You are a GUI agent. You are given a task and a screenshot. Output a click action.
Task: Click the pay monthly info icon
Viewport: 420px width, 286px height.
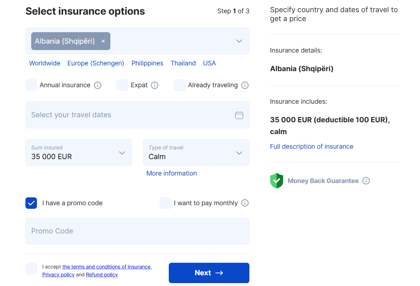(245, 203)
